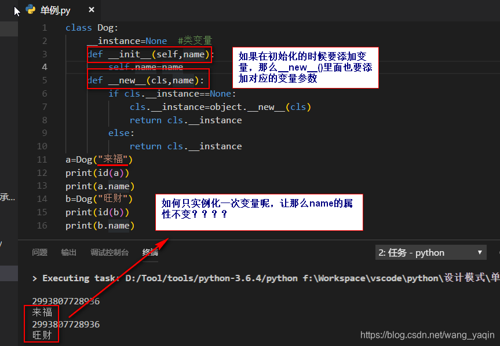Click the second '2993807728936' terminal output
The height and width of the screenshot is (346, 500).
pyautogui.click(x=65, y=325)
